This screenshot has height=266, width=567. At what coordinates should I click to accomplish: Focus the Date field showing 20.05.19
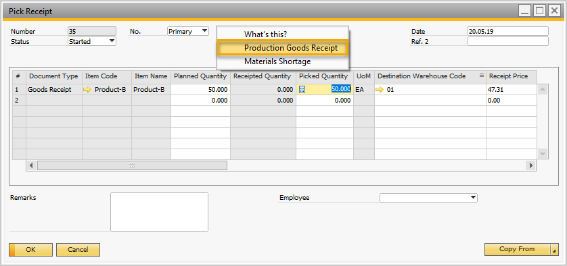click(507, 32)
